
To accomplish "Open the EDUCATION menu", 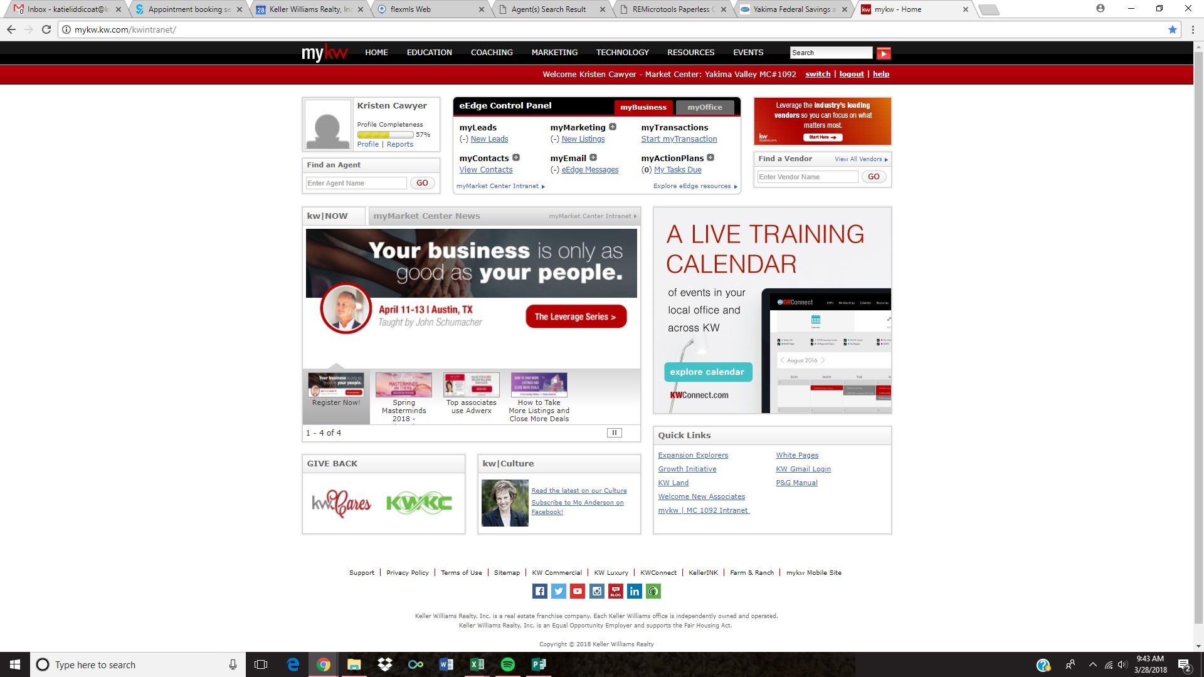I will [x=430, y=53].
